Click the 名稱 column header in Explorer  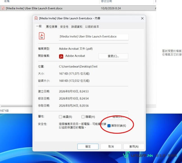[7, 1]
